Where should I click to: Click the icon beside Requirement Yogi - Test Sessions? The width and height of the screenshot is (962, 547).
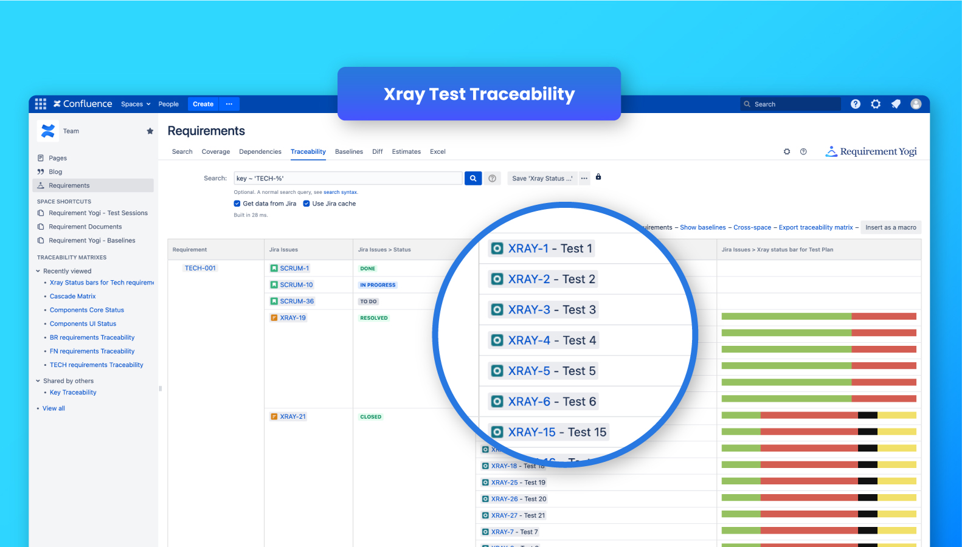tap(41, 213)
